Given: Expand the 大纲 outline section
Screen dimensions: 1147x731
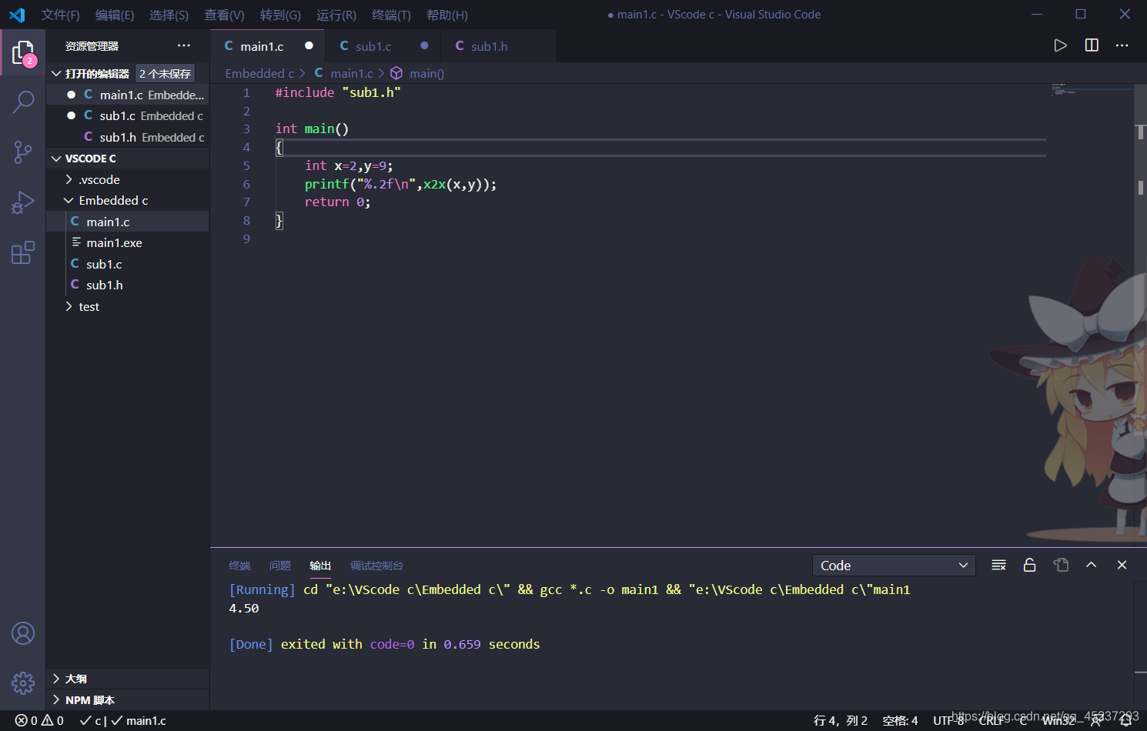Looking at the screenshot, I should coord(128,679).
